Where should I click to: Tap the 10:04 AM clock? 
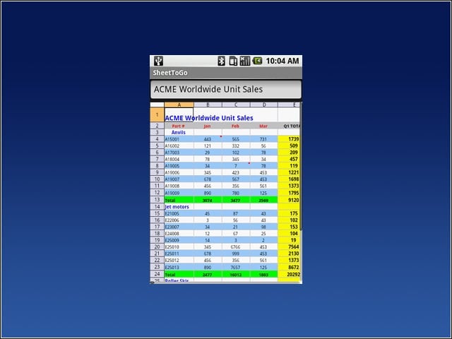[282, 61]
